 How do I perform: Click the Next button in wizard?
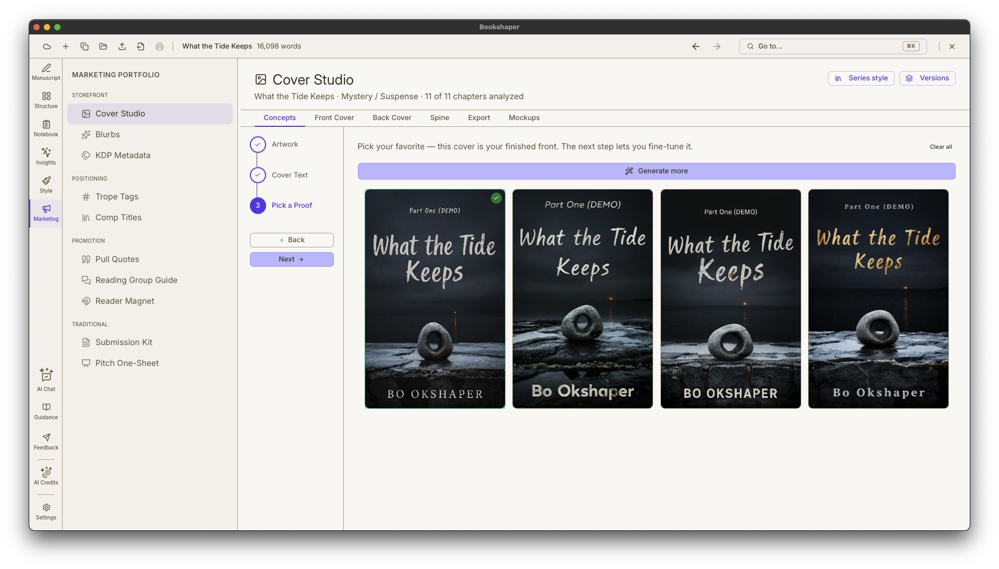(292, 259)
